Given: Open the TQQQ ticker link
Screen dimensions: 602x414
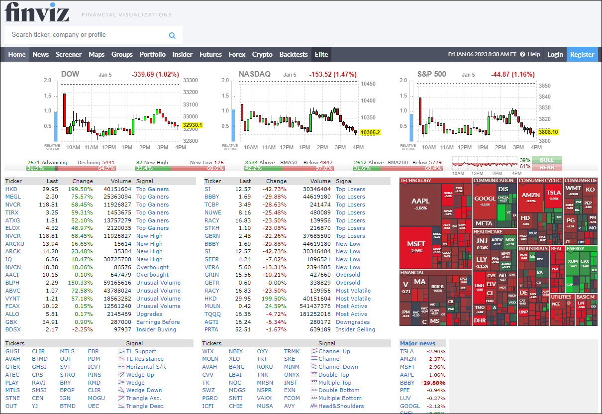Looking at the screenshot, I should pos(212,314).
